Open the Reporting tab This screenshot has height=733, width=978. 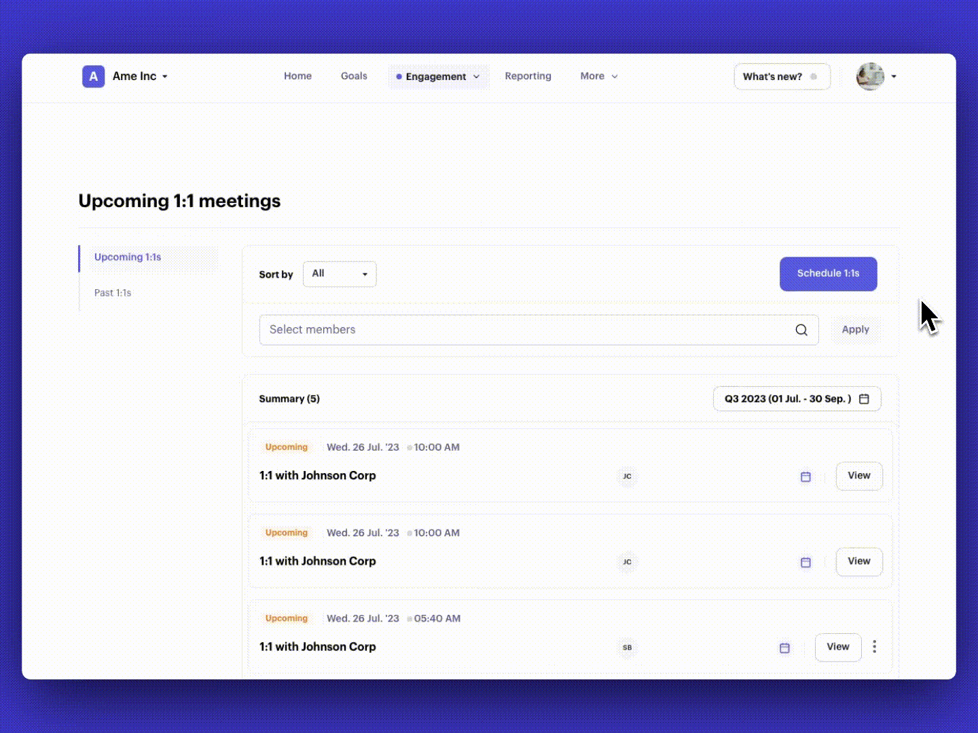click(x=528, y=76)
